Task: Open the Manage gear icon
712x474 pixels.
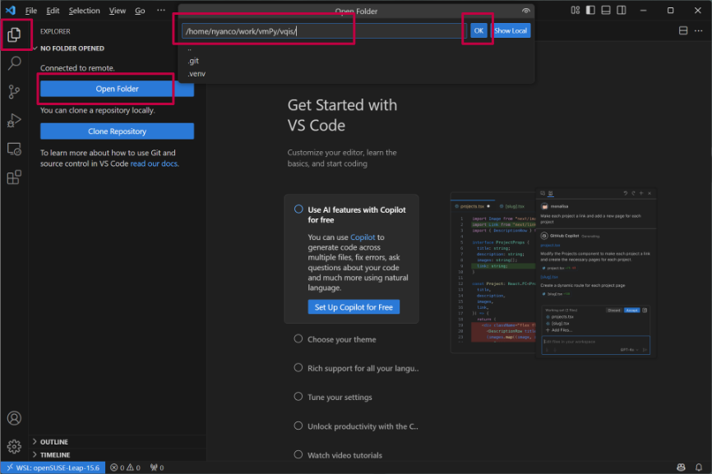Action: pos(14,447)
